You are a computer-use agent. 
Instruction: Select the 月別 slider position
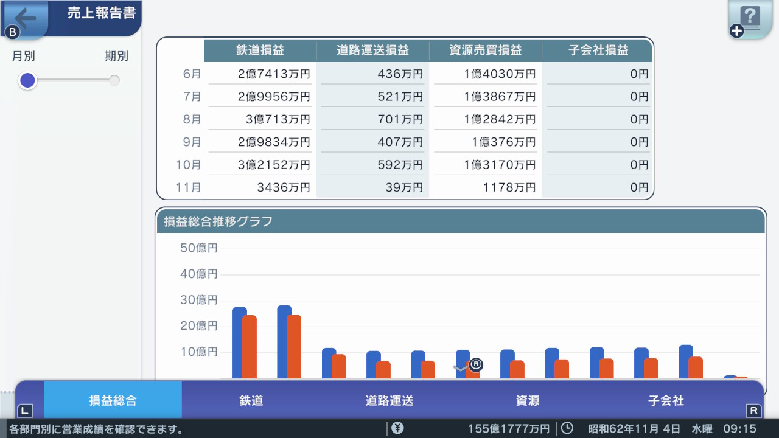click(x=27, y=80)
